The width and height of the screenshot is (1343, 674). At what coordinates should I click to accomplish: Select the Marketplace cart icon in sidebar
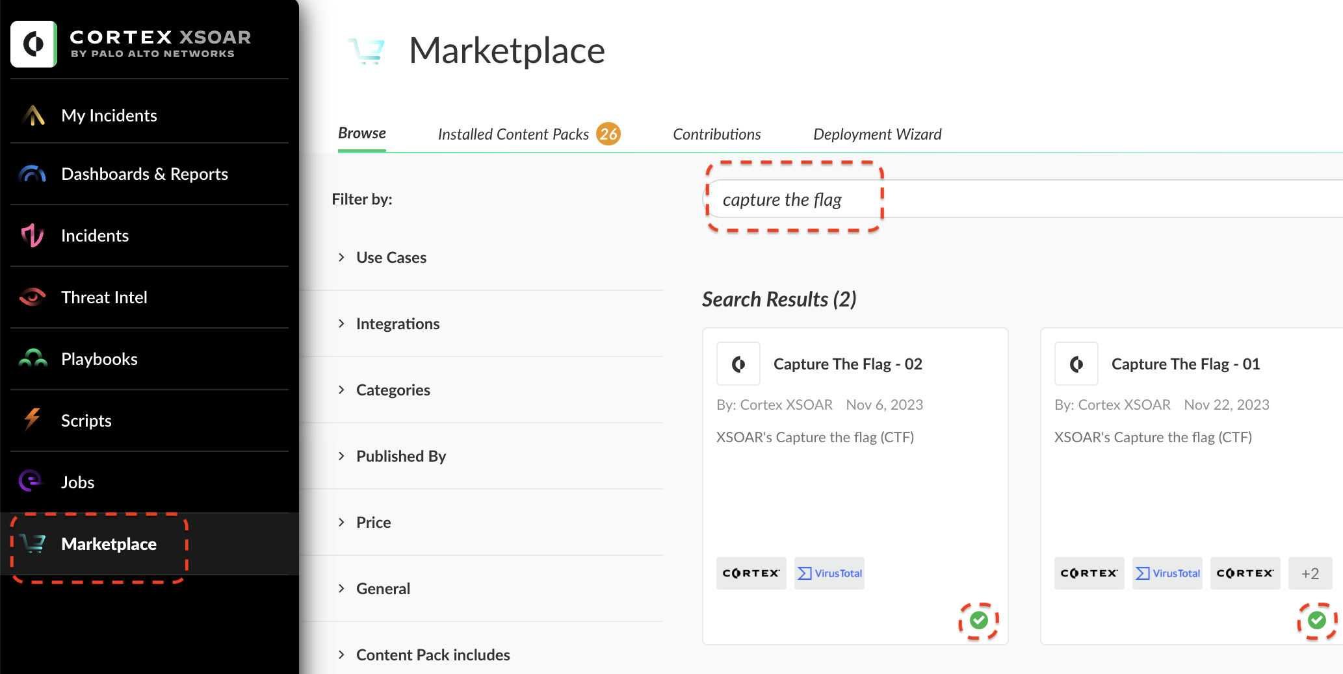(x=33, y=543)
